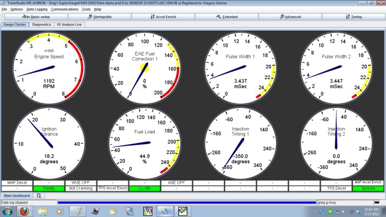Click the WUE OFF indicator

point(81,183)
